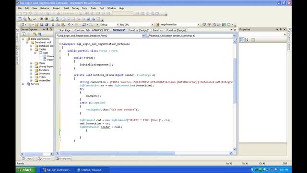The width and height of the screenshot is (307, 173).
Task: Expand the Stored Procedures folder node
Action: (x=31, y=67)
